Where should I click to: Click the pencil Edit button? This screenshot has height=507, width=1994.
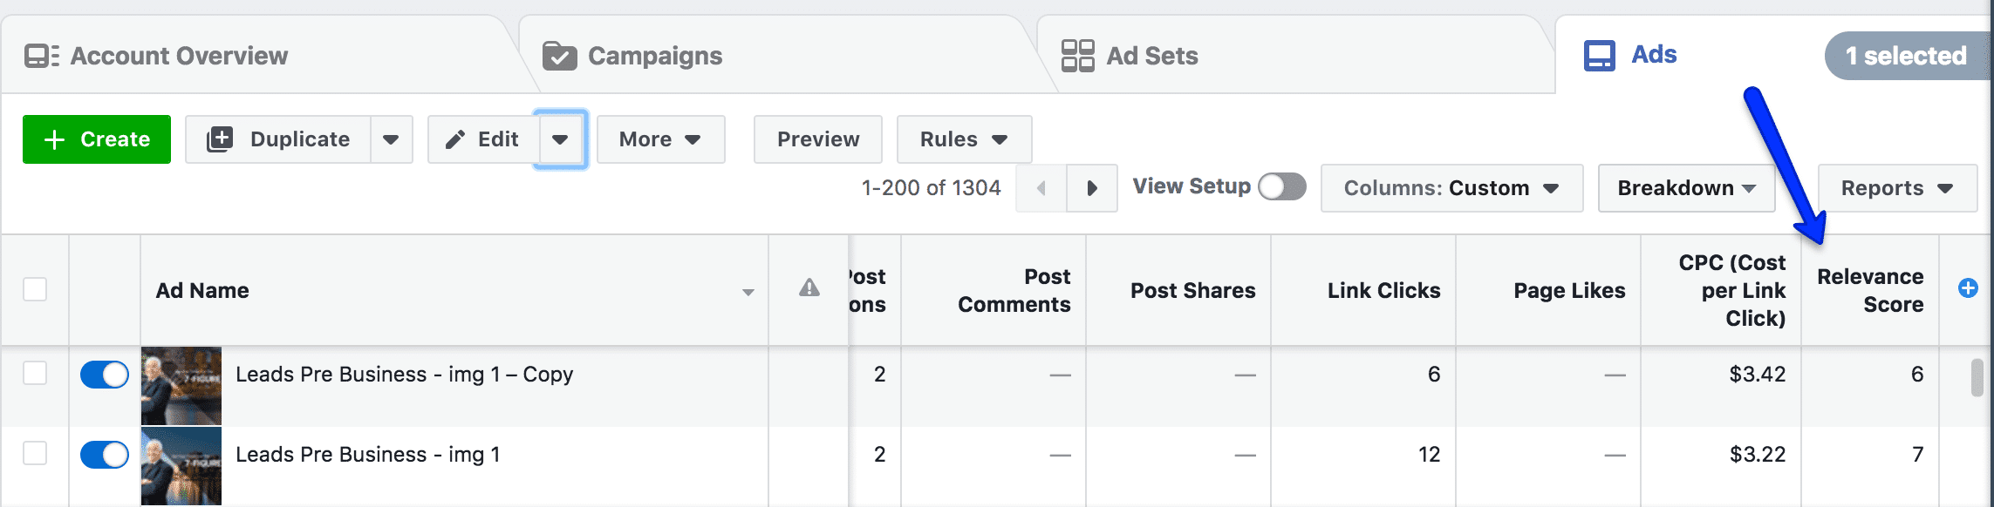tap(483, 139)
